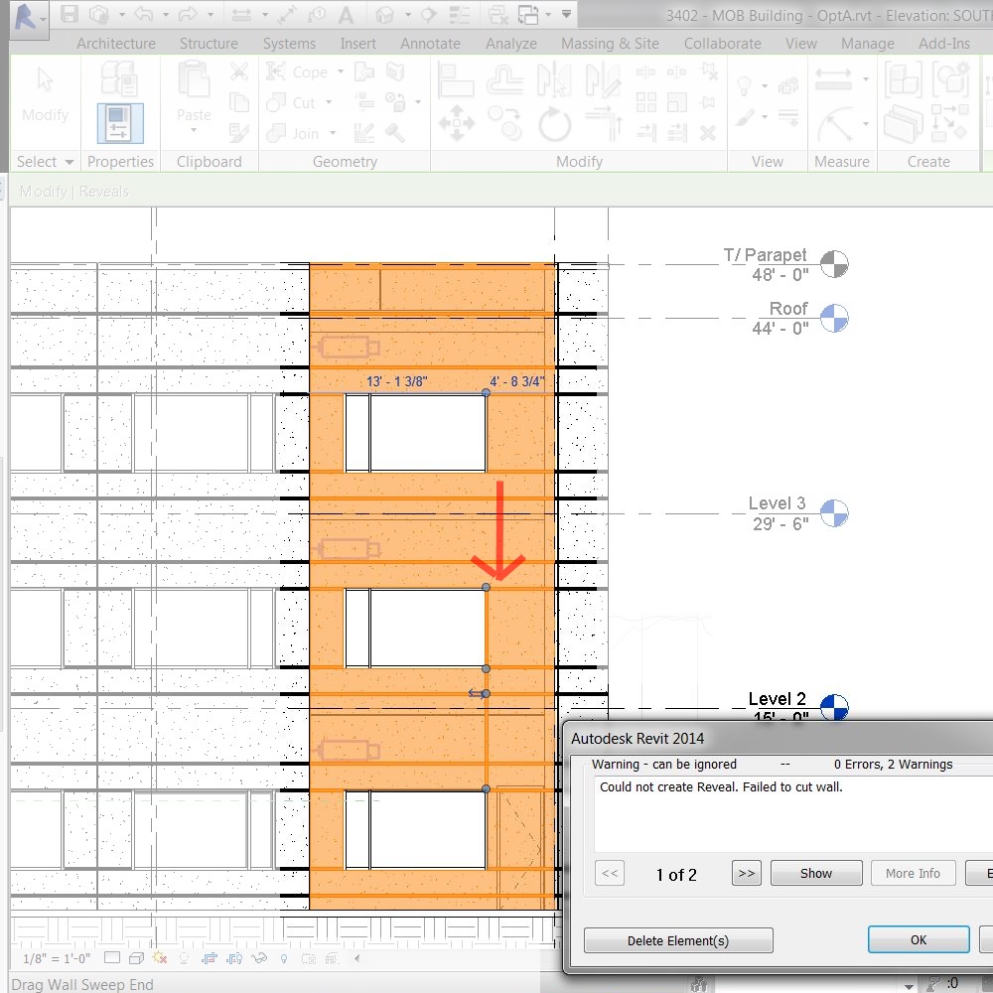
Task: Click the Delete Element(s) button
Action: (678, 940)
